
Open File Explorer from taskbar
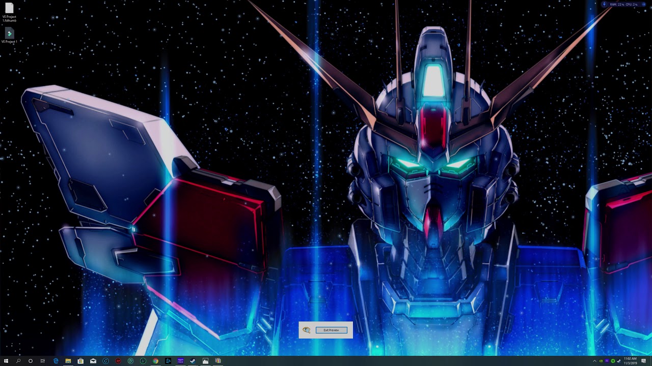pyautogui.click(x=68, y=361)
